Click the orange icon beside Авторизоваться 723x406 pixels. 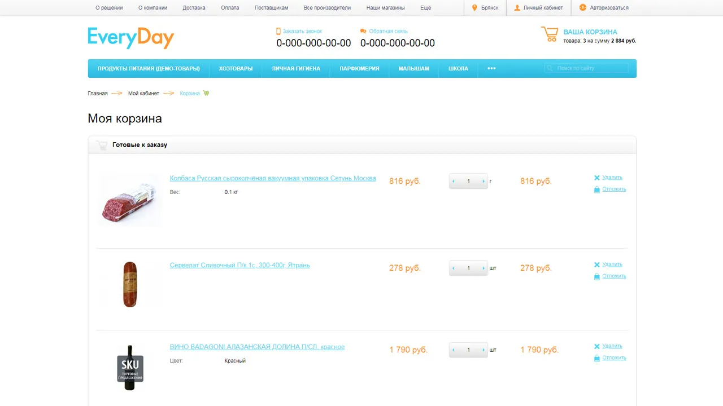click(583, 8)
